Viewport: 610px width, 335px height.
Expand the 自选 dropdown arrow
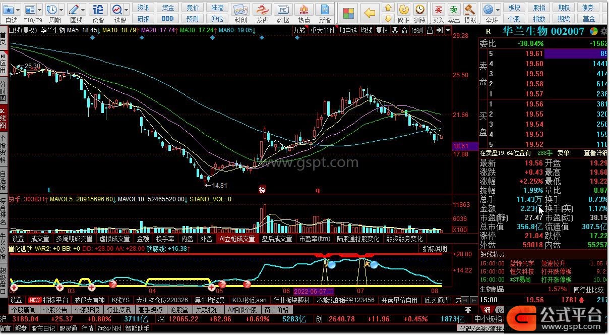tap(18, 10)
